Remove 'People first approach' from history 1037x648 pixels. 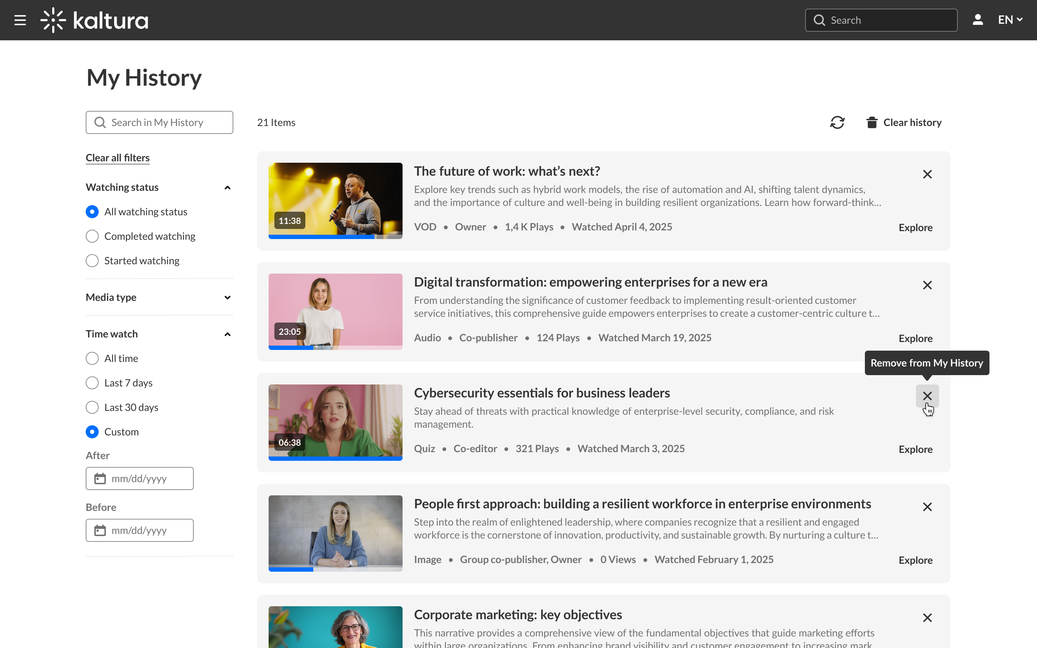(927, 507)
